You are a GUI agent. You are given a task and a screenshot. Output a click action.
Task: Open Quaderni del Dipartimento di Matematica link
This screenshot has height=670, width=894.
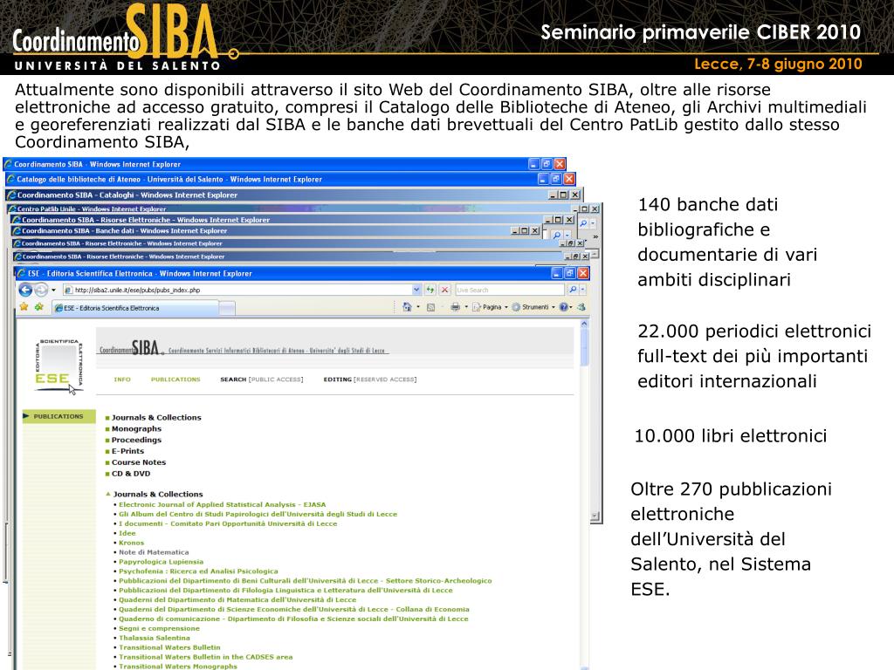click(x=237, y=600)
